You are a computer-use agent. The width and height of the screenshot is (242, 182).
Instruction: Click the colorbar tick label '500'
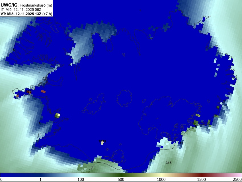click(121, 179)
